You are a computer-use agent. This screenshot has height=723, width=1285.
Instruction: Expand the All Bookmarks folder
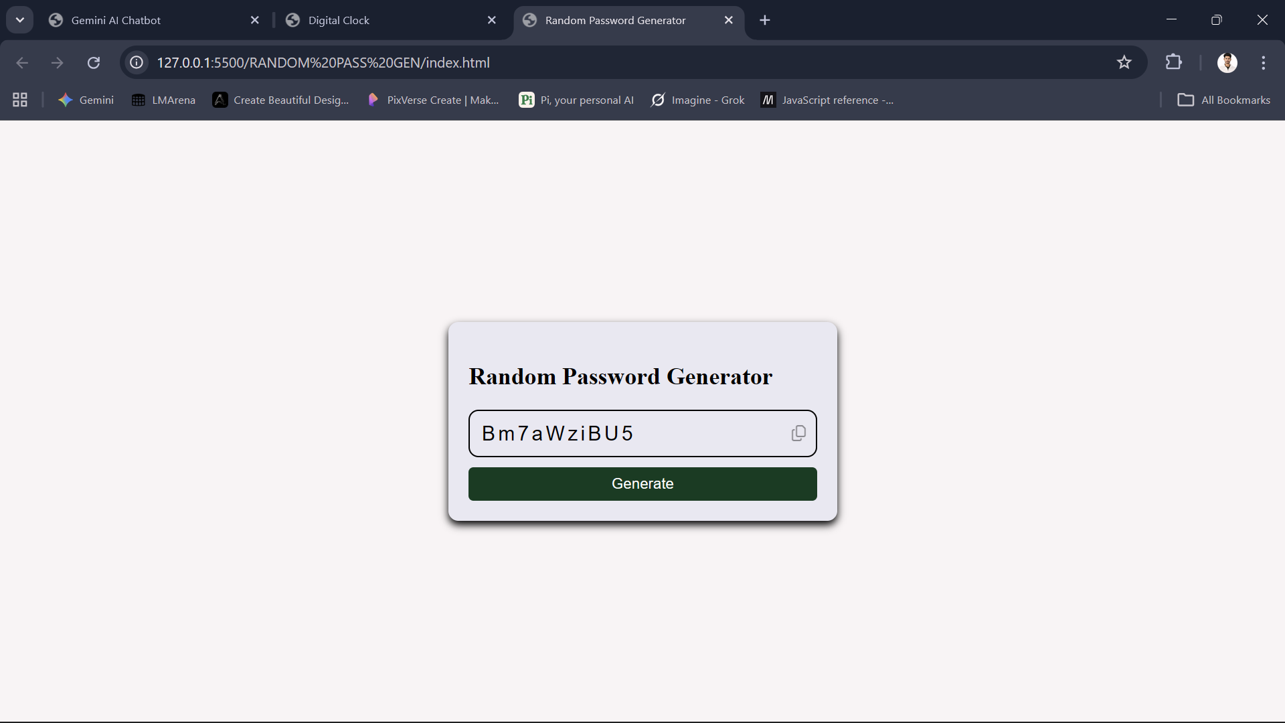click(x=1223, y=100)
